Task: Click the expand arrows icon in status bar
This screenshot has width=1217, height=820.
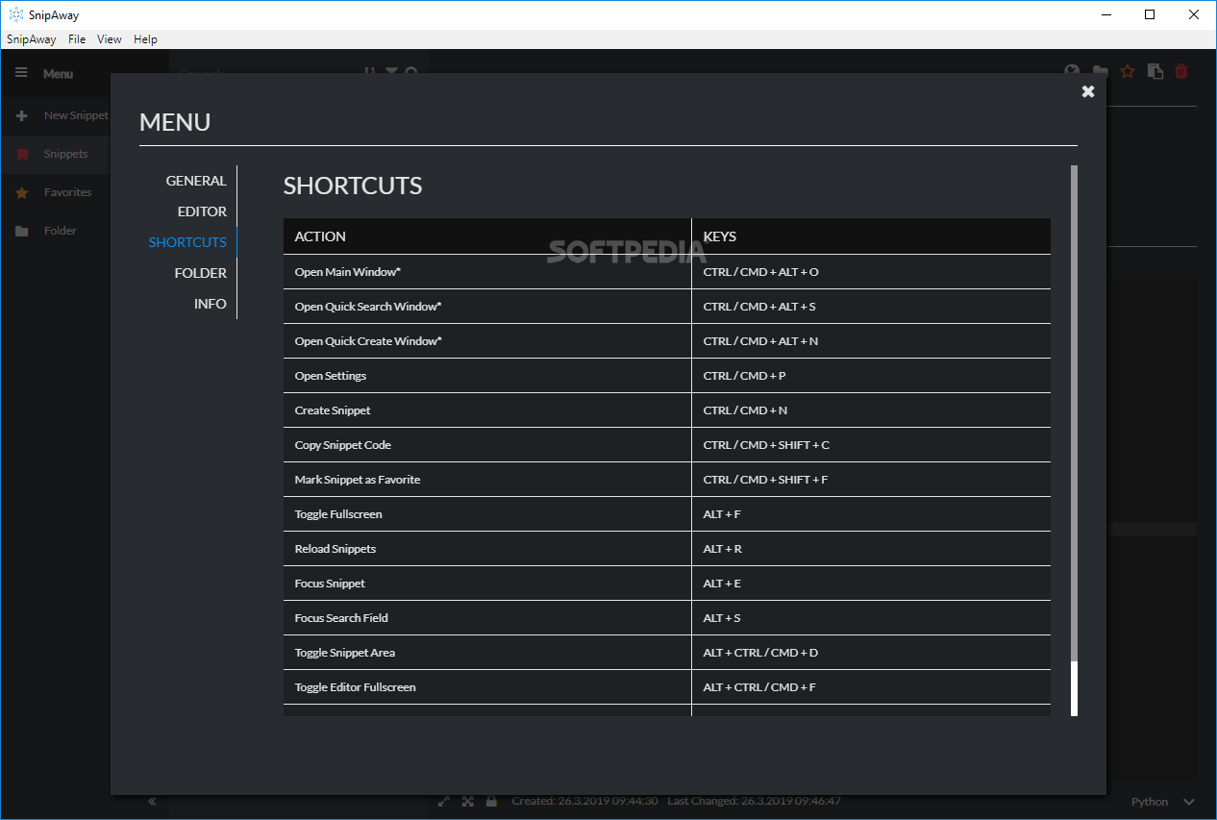Action: pyautogui.click(x=443, y=801)
